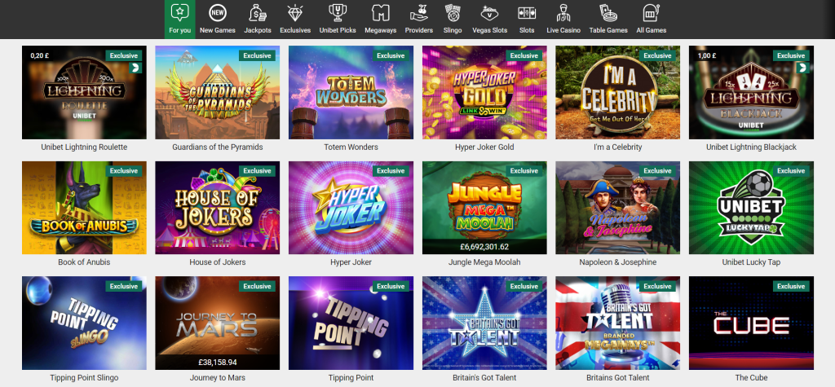
Task: Open the Jackpots money bag icon
Action: 257,12
